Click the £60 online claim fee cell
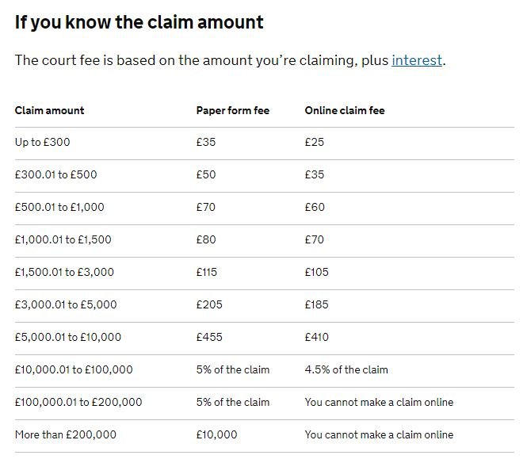527x459 pixels. [x=315, y=207]
